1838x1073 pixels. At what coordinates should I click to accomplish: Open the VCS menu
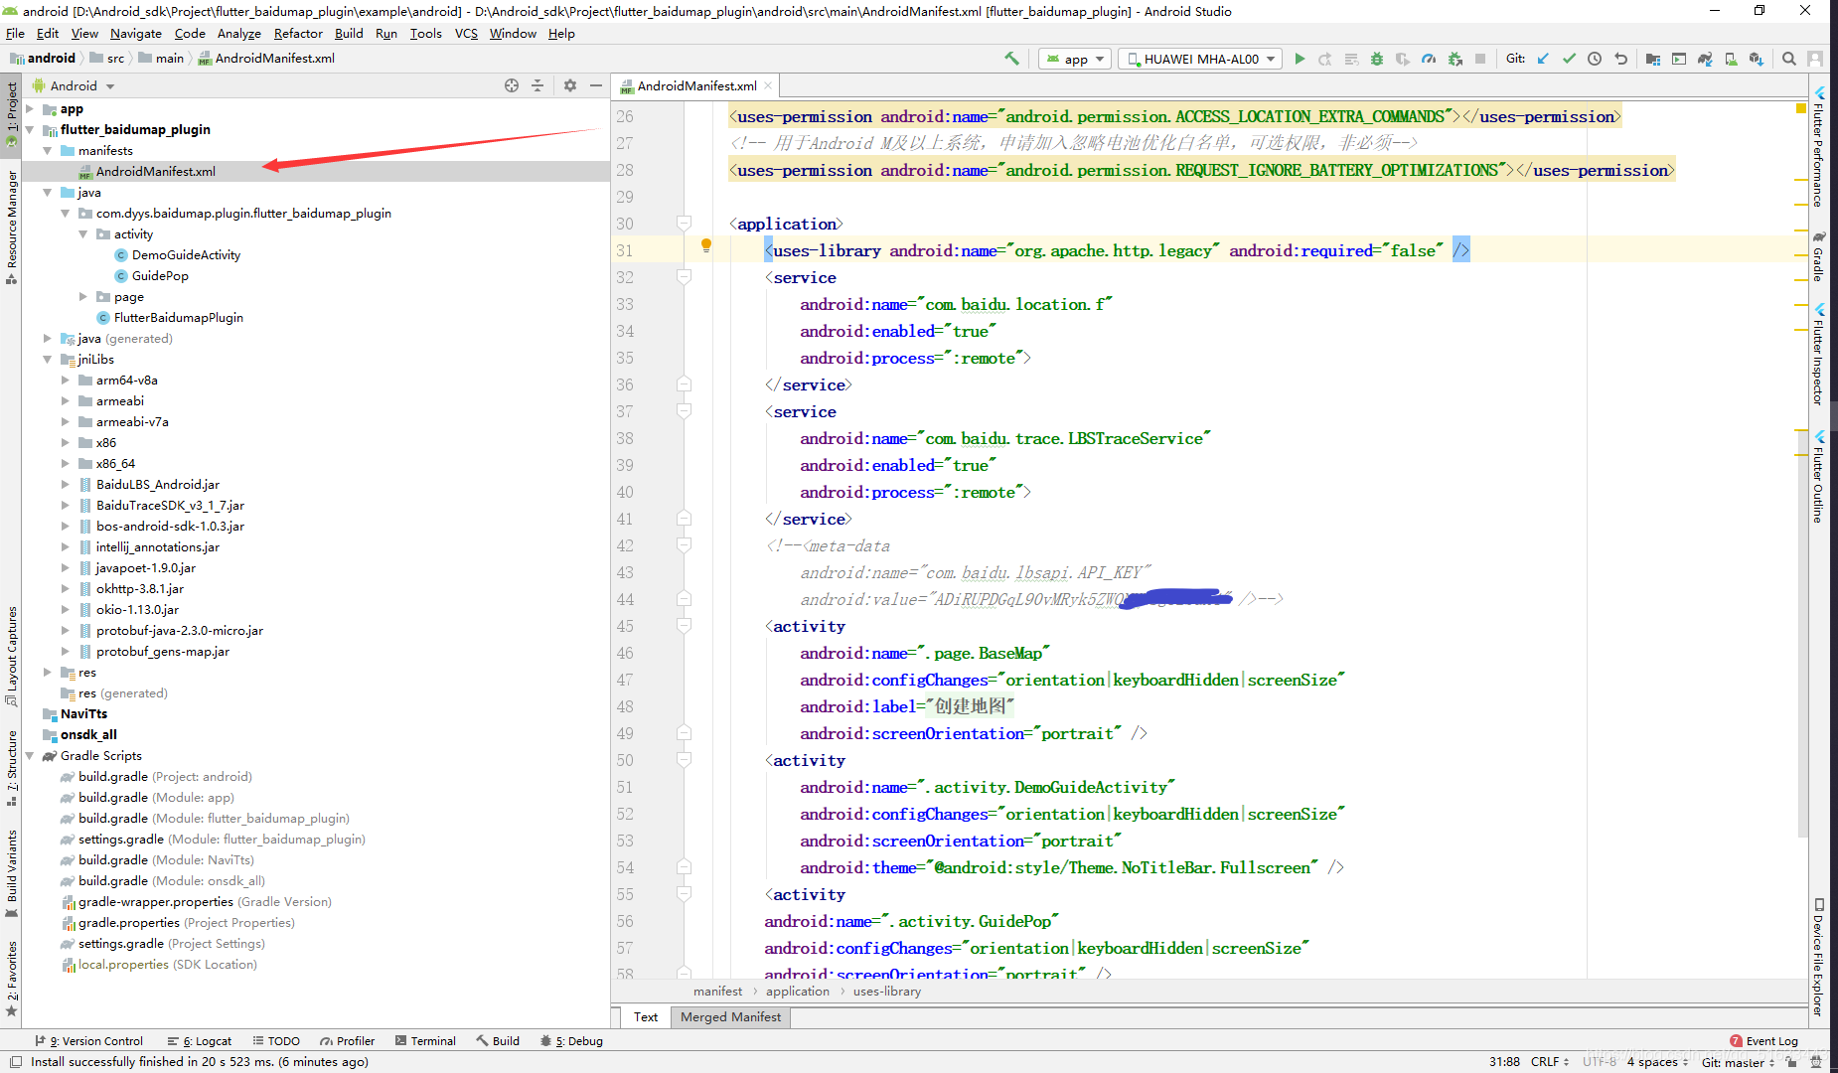pos(466,33)
